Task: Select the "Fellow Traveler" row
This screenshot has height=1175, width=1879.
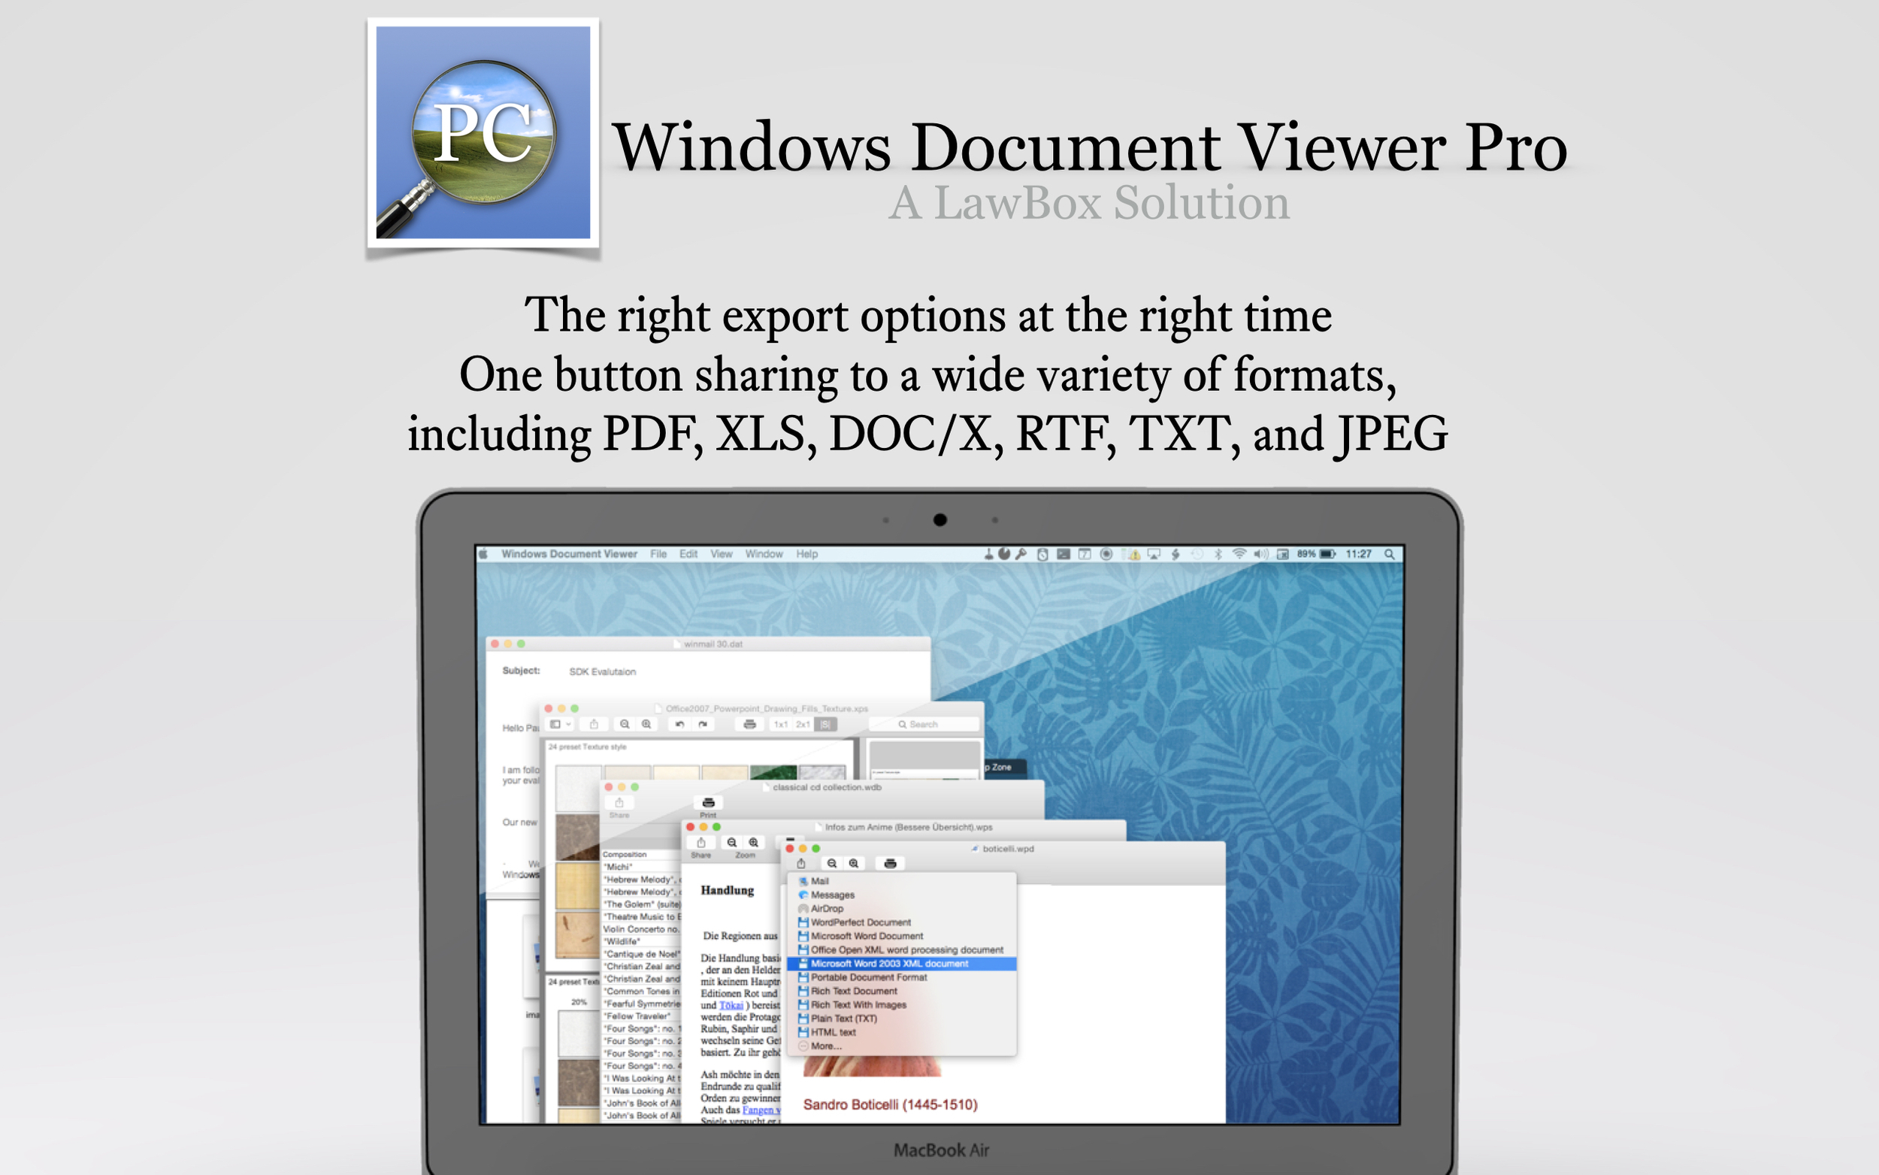Action: tap(642, 1016)
